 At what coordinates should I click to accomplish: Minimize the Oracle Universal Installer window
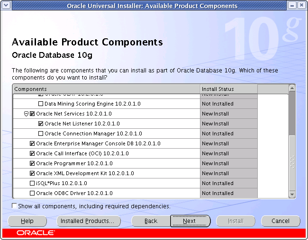tap(292, 5)
